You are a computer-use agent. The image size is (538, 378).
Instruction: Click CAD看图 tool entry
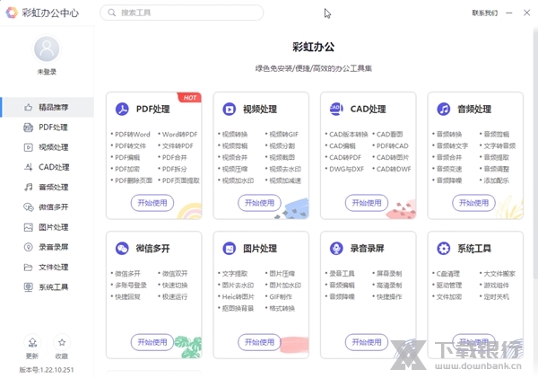[389, 135]
